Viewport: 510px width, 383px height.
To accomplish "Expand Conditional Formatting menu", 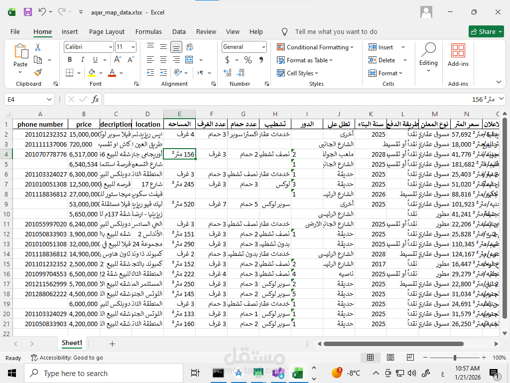I will tap(315, 47).
